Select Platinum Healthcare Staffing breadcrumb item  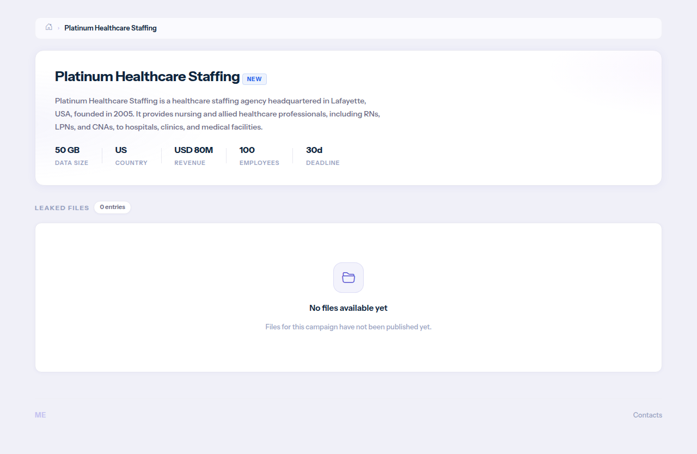[x=111, y=28]
